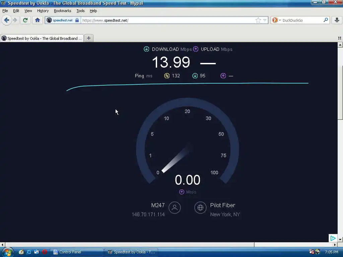This screenshot has width=343, height=257.
Task: Click the vertical scrollbar up arrow
Action: click(x=340, y=45)
